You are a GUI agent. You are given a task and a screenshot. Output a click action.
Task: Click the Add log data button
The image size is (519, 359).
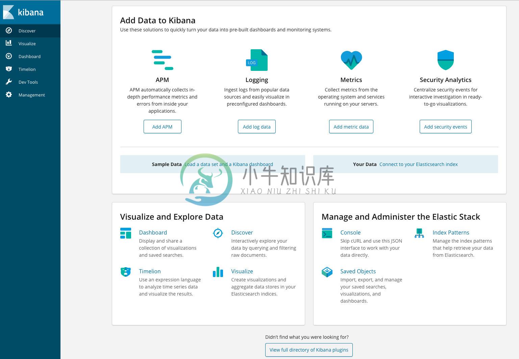point(257,127)
